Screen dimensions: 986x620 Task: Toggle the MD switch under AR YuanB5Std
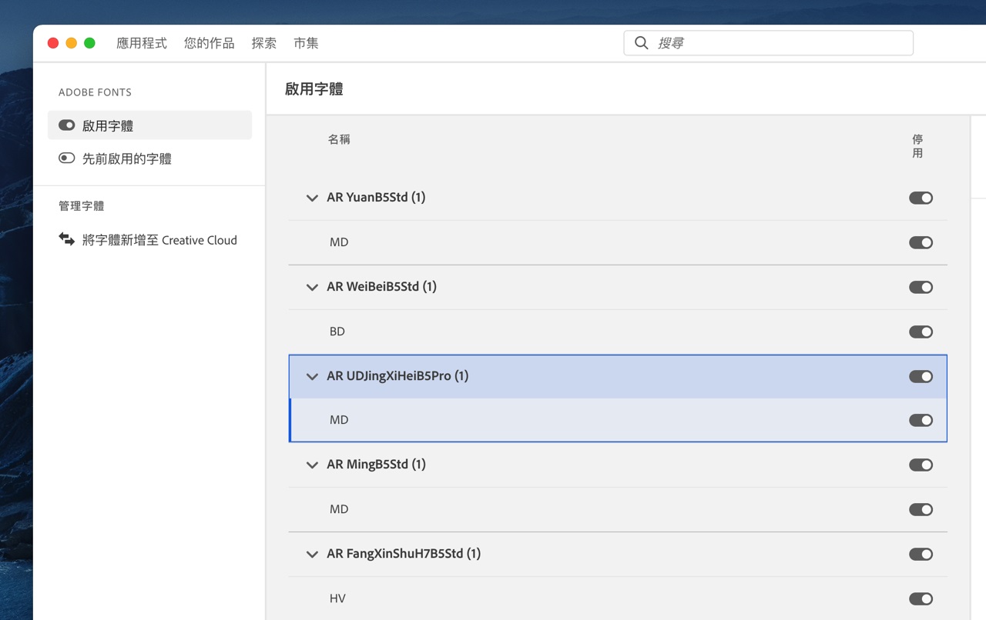921,242
